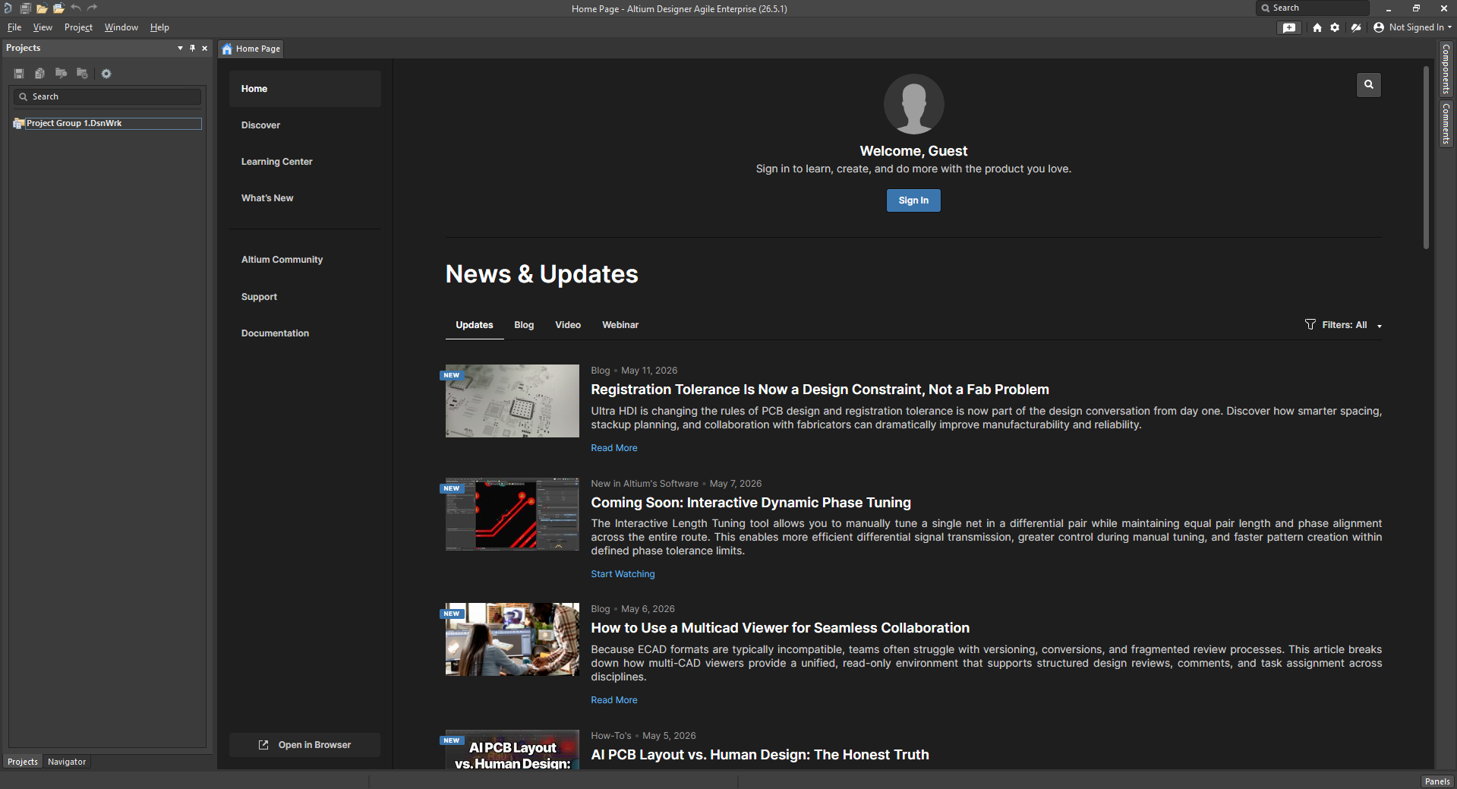Select the Projects bottom panel tab
This screenshot has height=789, width=1457.
pos(23,762)
